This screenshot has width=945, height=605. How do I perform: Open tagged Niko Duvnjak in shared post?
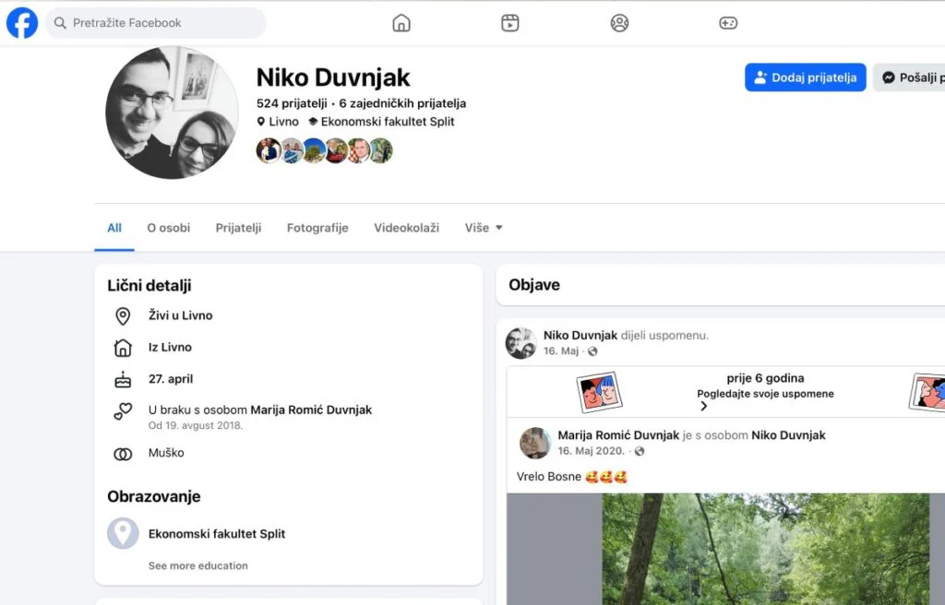point(788,435)
